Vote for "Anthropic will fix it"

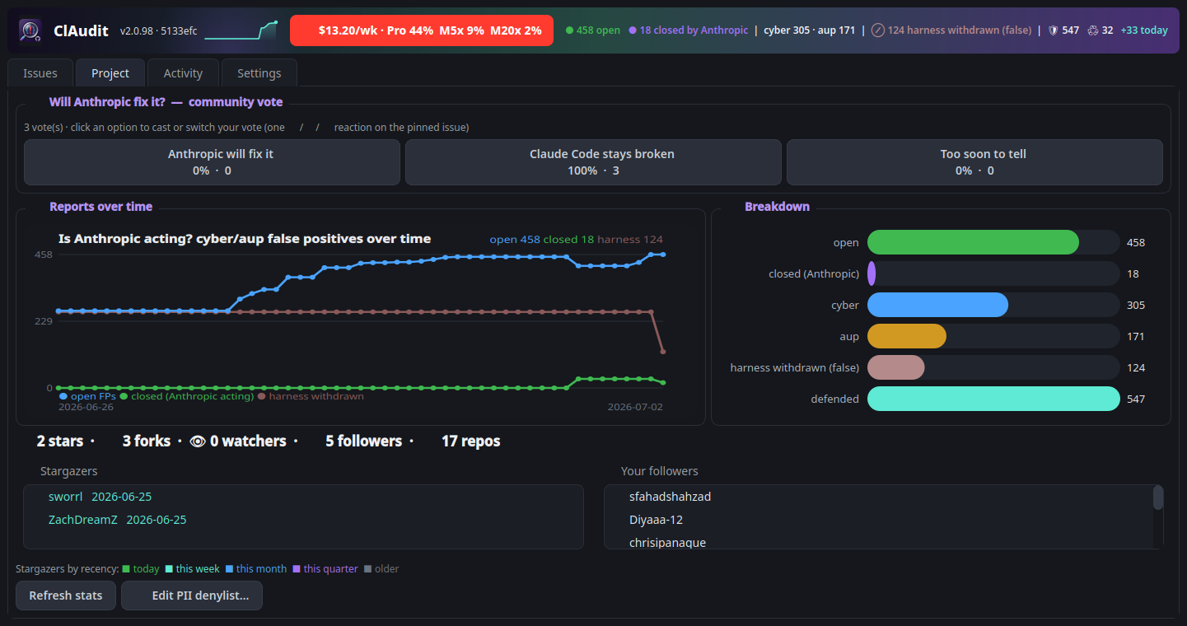pos(212,162)
